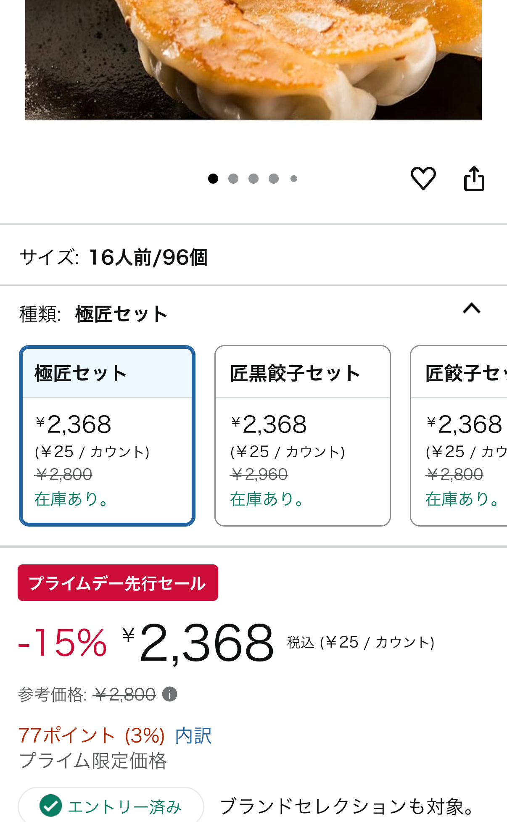Open the サイズ 16人前/96個 selector
The height and width of the screenshot is (822, 507).
point(253,257)
